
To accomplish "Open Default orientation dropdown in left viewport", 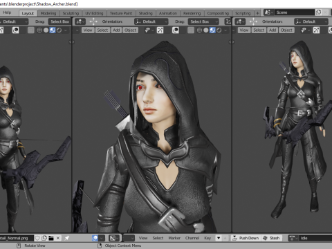I will (14, 21).
